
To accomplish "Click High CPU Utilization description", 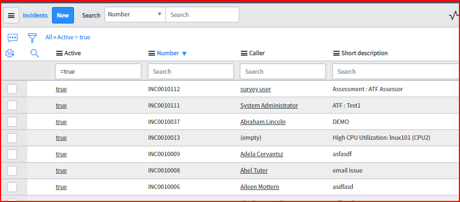I will point(381,138).
